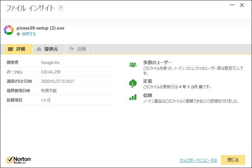Click the 信頼 heading
This screenshot has width=252, height=168.
[147, 95]
